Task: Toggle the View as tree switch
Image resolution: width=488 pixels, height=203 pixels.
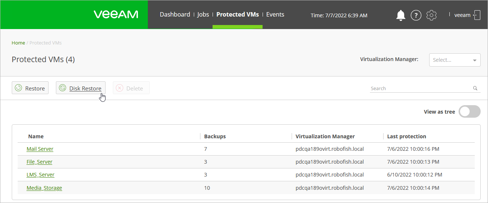Action: (469, 112)
